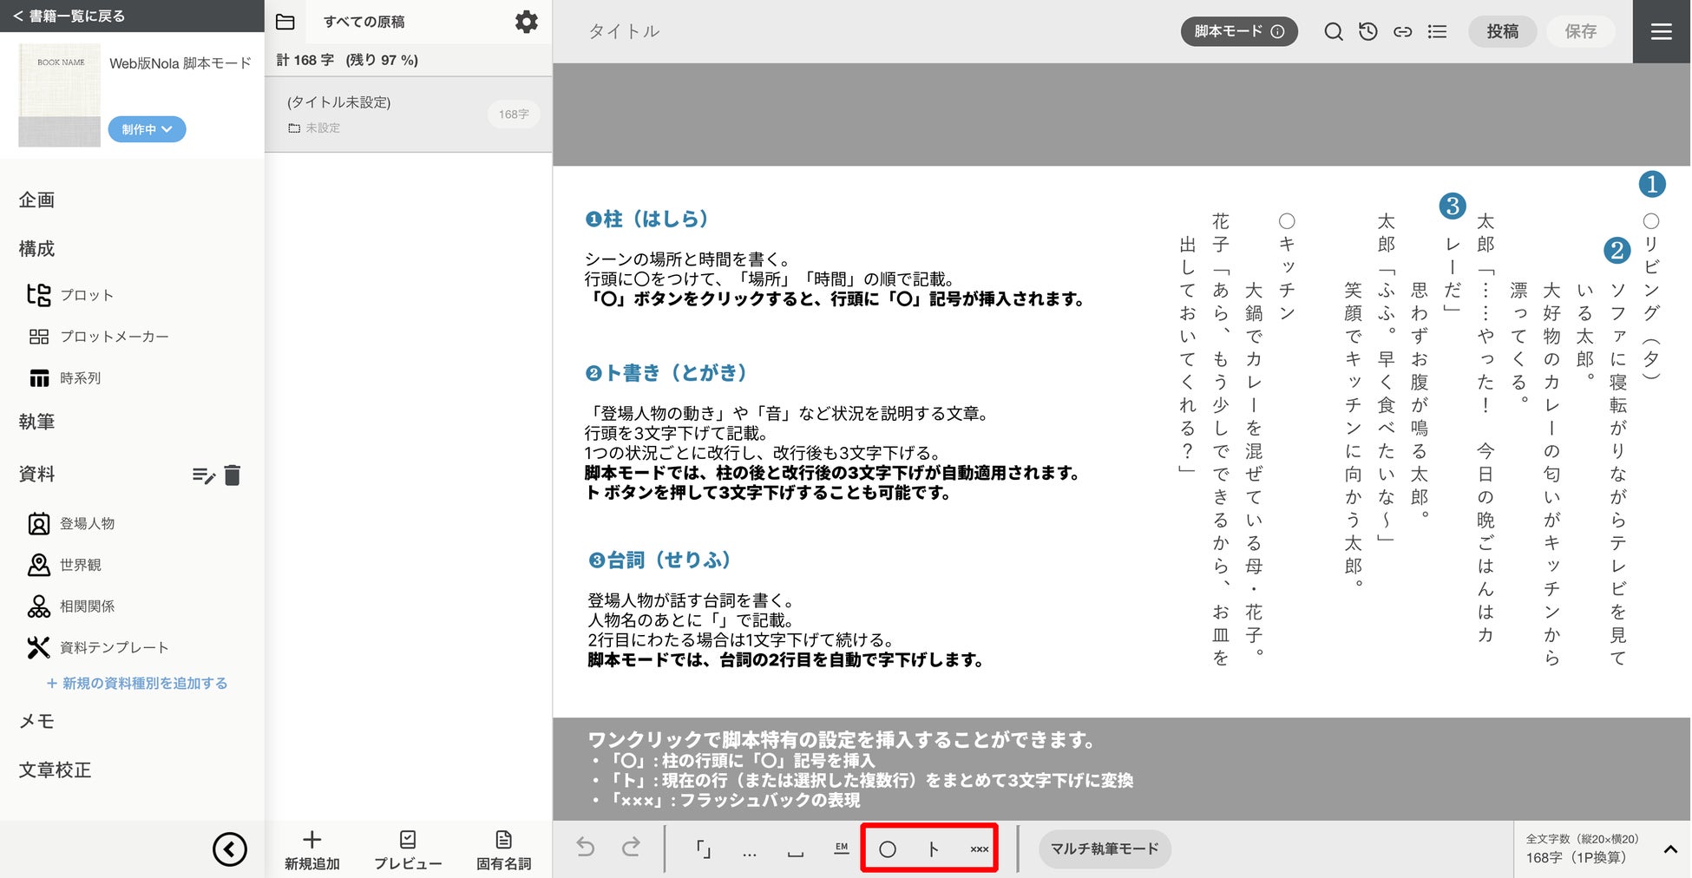Open manuscript settings gear
1692x878 pixels.
[x=527, y=22]
